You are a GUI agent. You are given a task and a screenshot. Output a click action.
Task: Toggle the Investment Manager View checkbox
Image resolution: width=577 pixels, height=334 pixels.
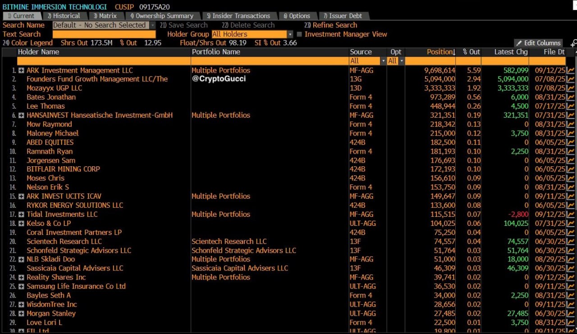click(x=299, y=34)
